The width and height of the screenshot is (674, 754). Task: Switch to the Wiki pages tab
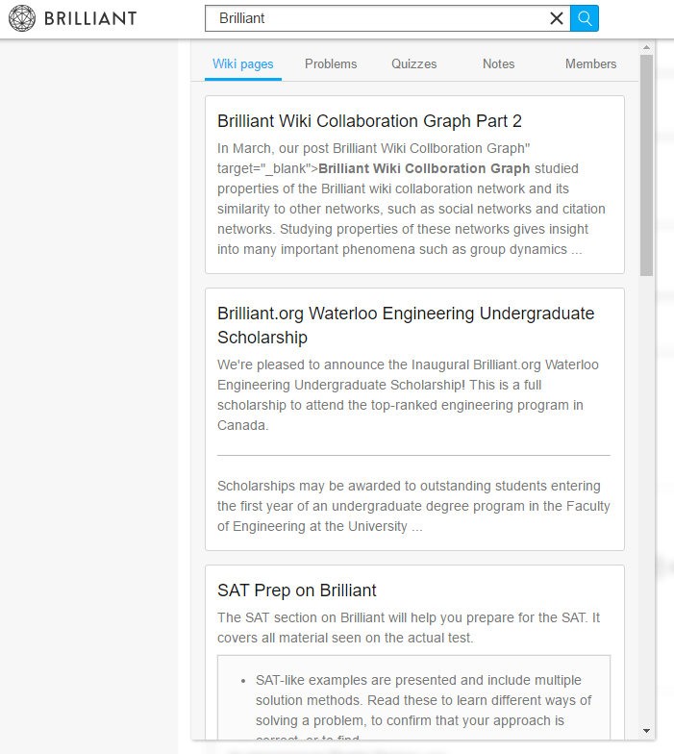(242, 63)
